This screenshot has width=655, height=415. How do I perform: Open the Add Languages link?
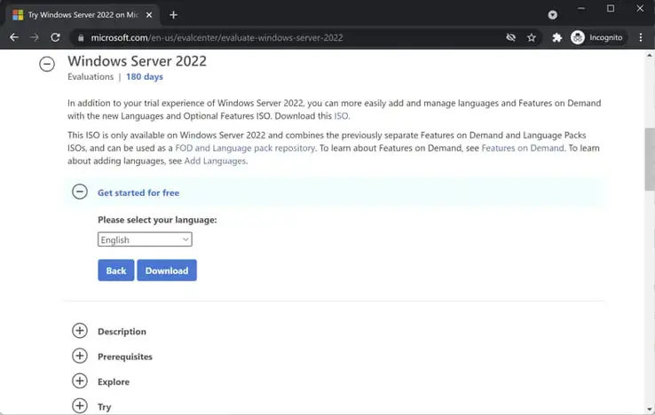coord(215,161)
